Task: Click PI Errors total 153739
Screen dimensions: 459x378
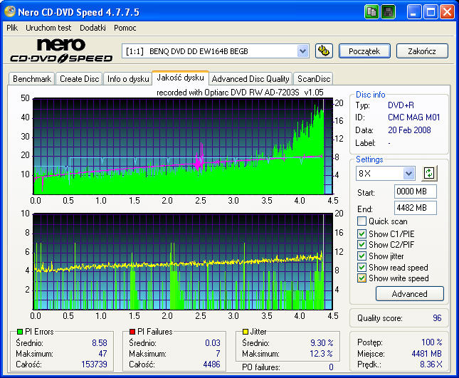Action: [x=94, y=364]
